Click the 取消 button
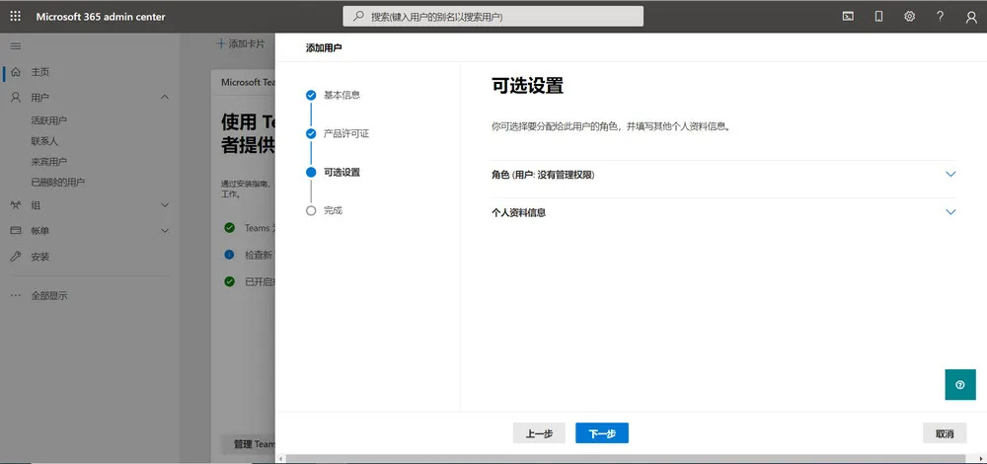 (x=944, y=433)
